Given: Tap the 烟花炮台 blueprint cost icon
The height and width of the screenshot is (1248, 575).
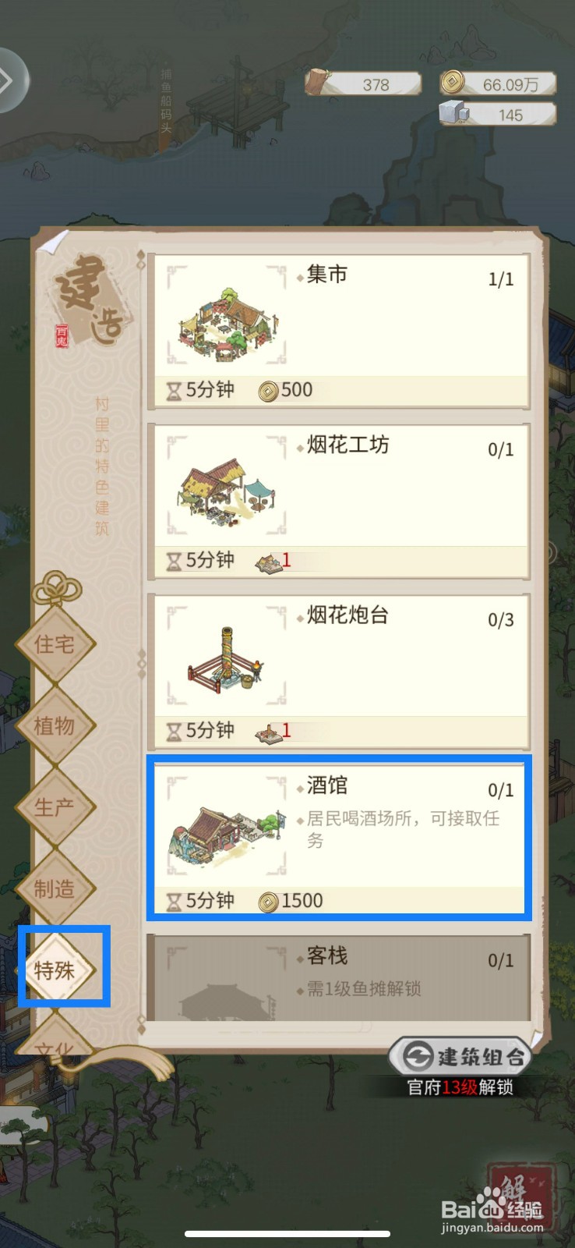Looking at the screenshot, I should 269,732.
